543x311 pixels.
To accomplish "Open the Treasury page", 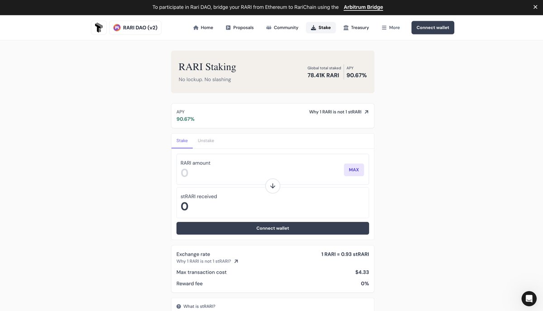I will (356, 28).
